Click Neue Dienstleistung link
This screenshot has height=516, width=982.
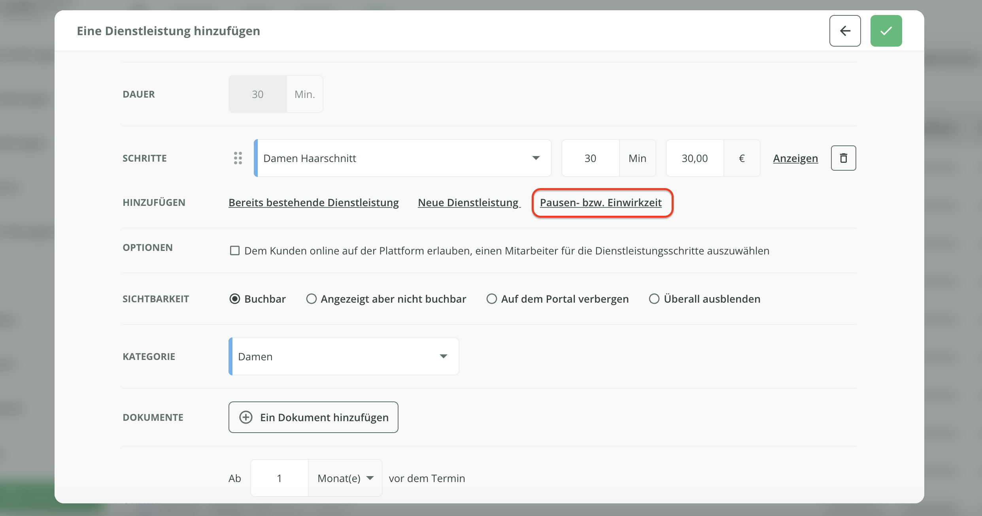[x=469, y=202]
